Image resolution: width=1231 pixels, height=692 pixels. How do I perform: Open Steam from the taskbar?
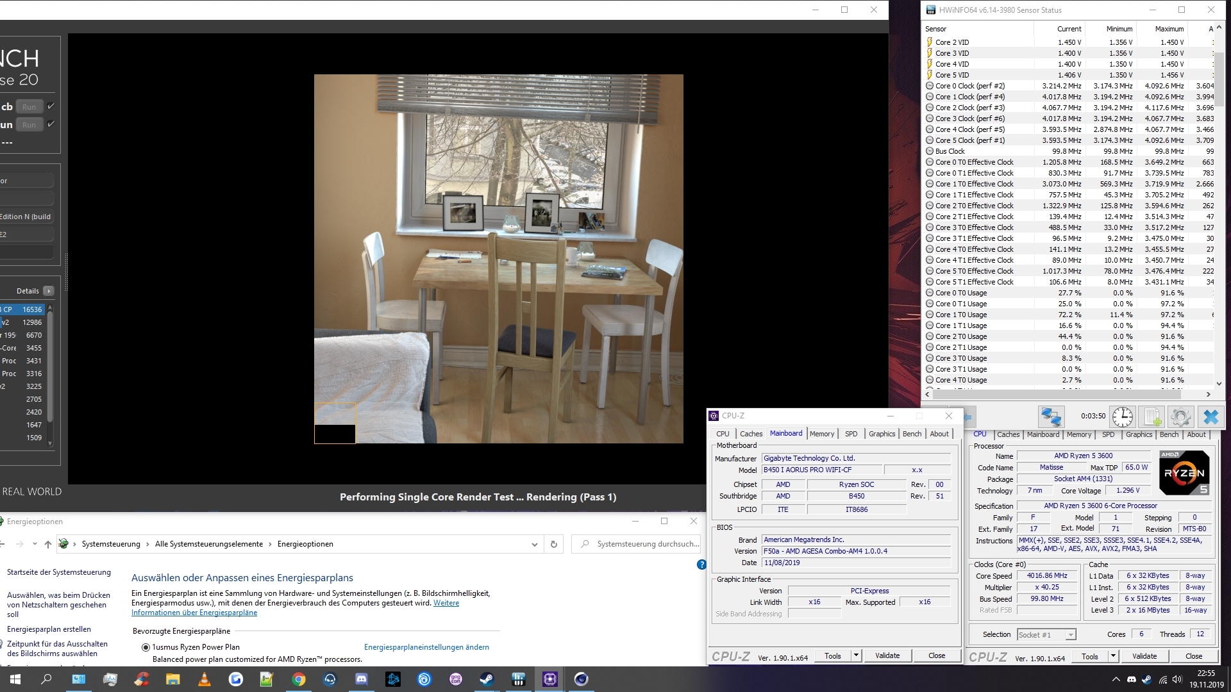click(487, 679)
